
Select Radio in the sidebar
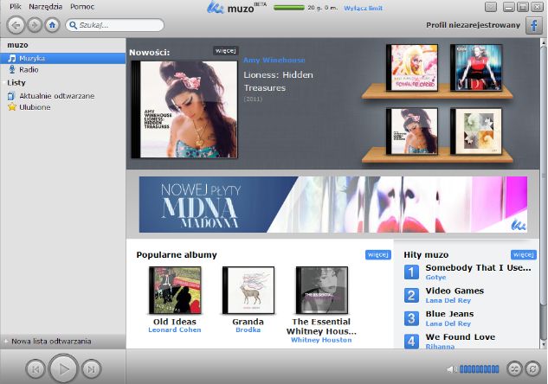pyautogui.click(x=63, y=69)
